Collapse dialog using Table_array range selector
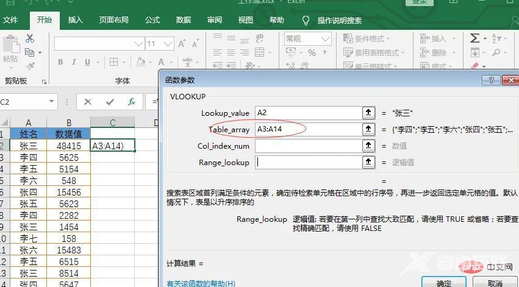The image size is (519, 287). point(368,129)
